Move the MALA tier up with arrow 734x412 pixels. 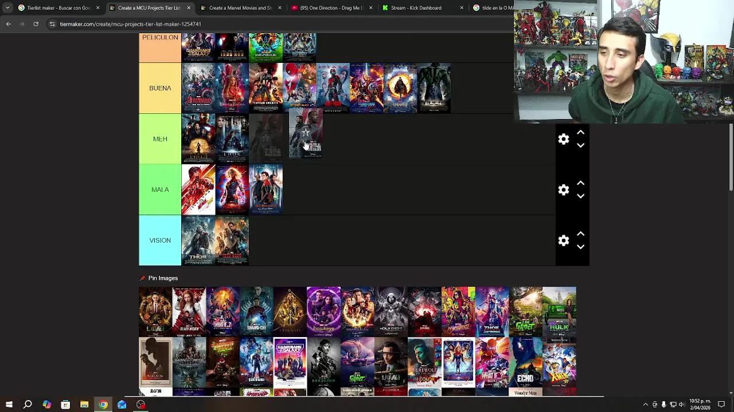(x=580, y=183)
